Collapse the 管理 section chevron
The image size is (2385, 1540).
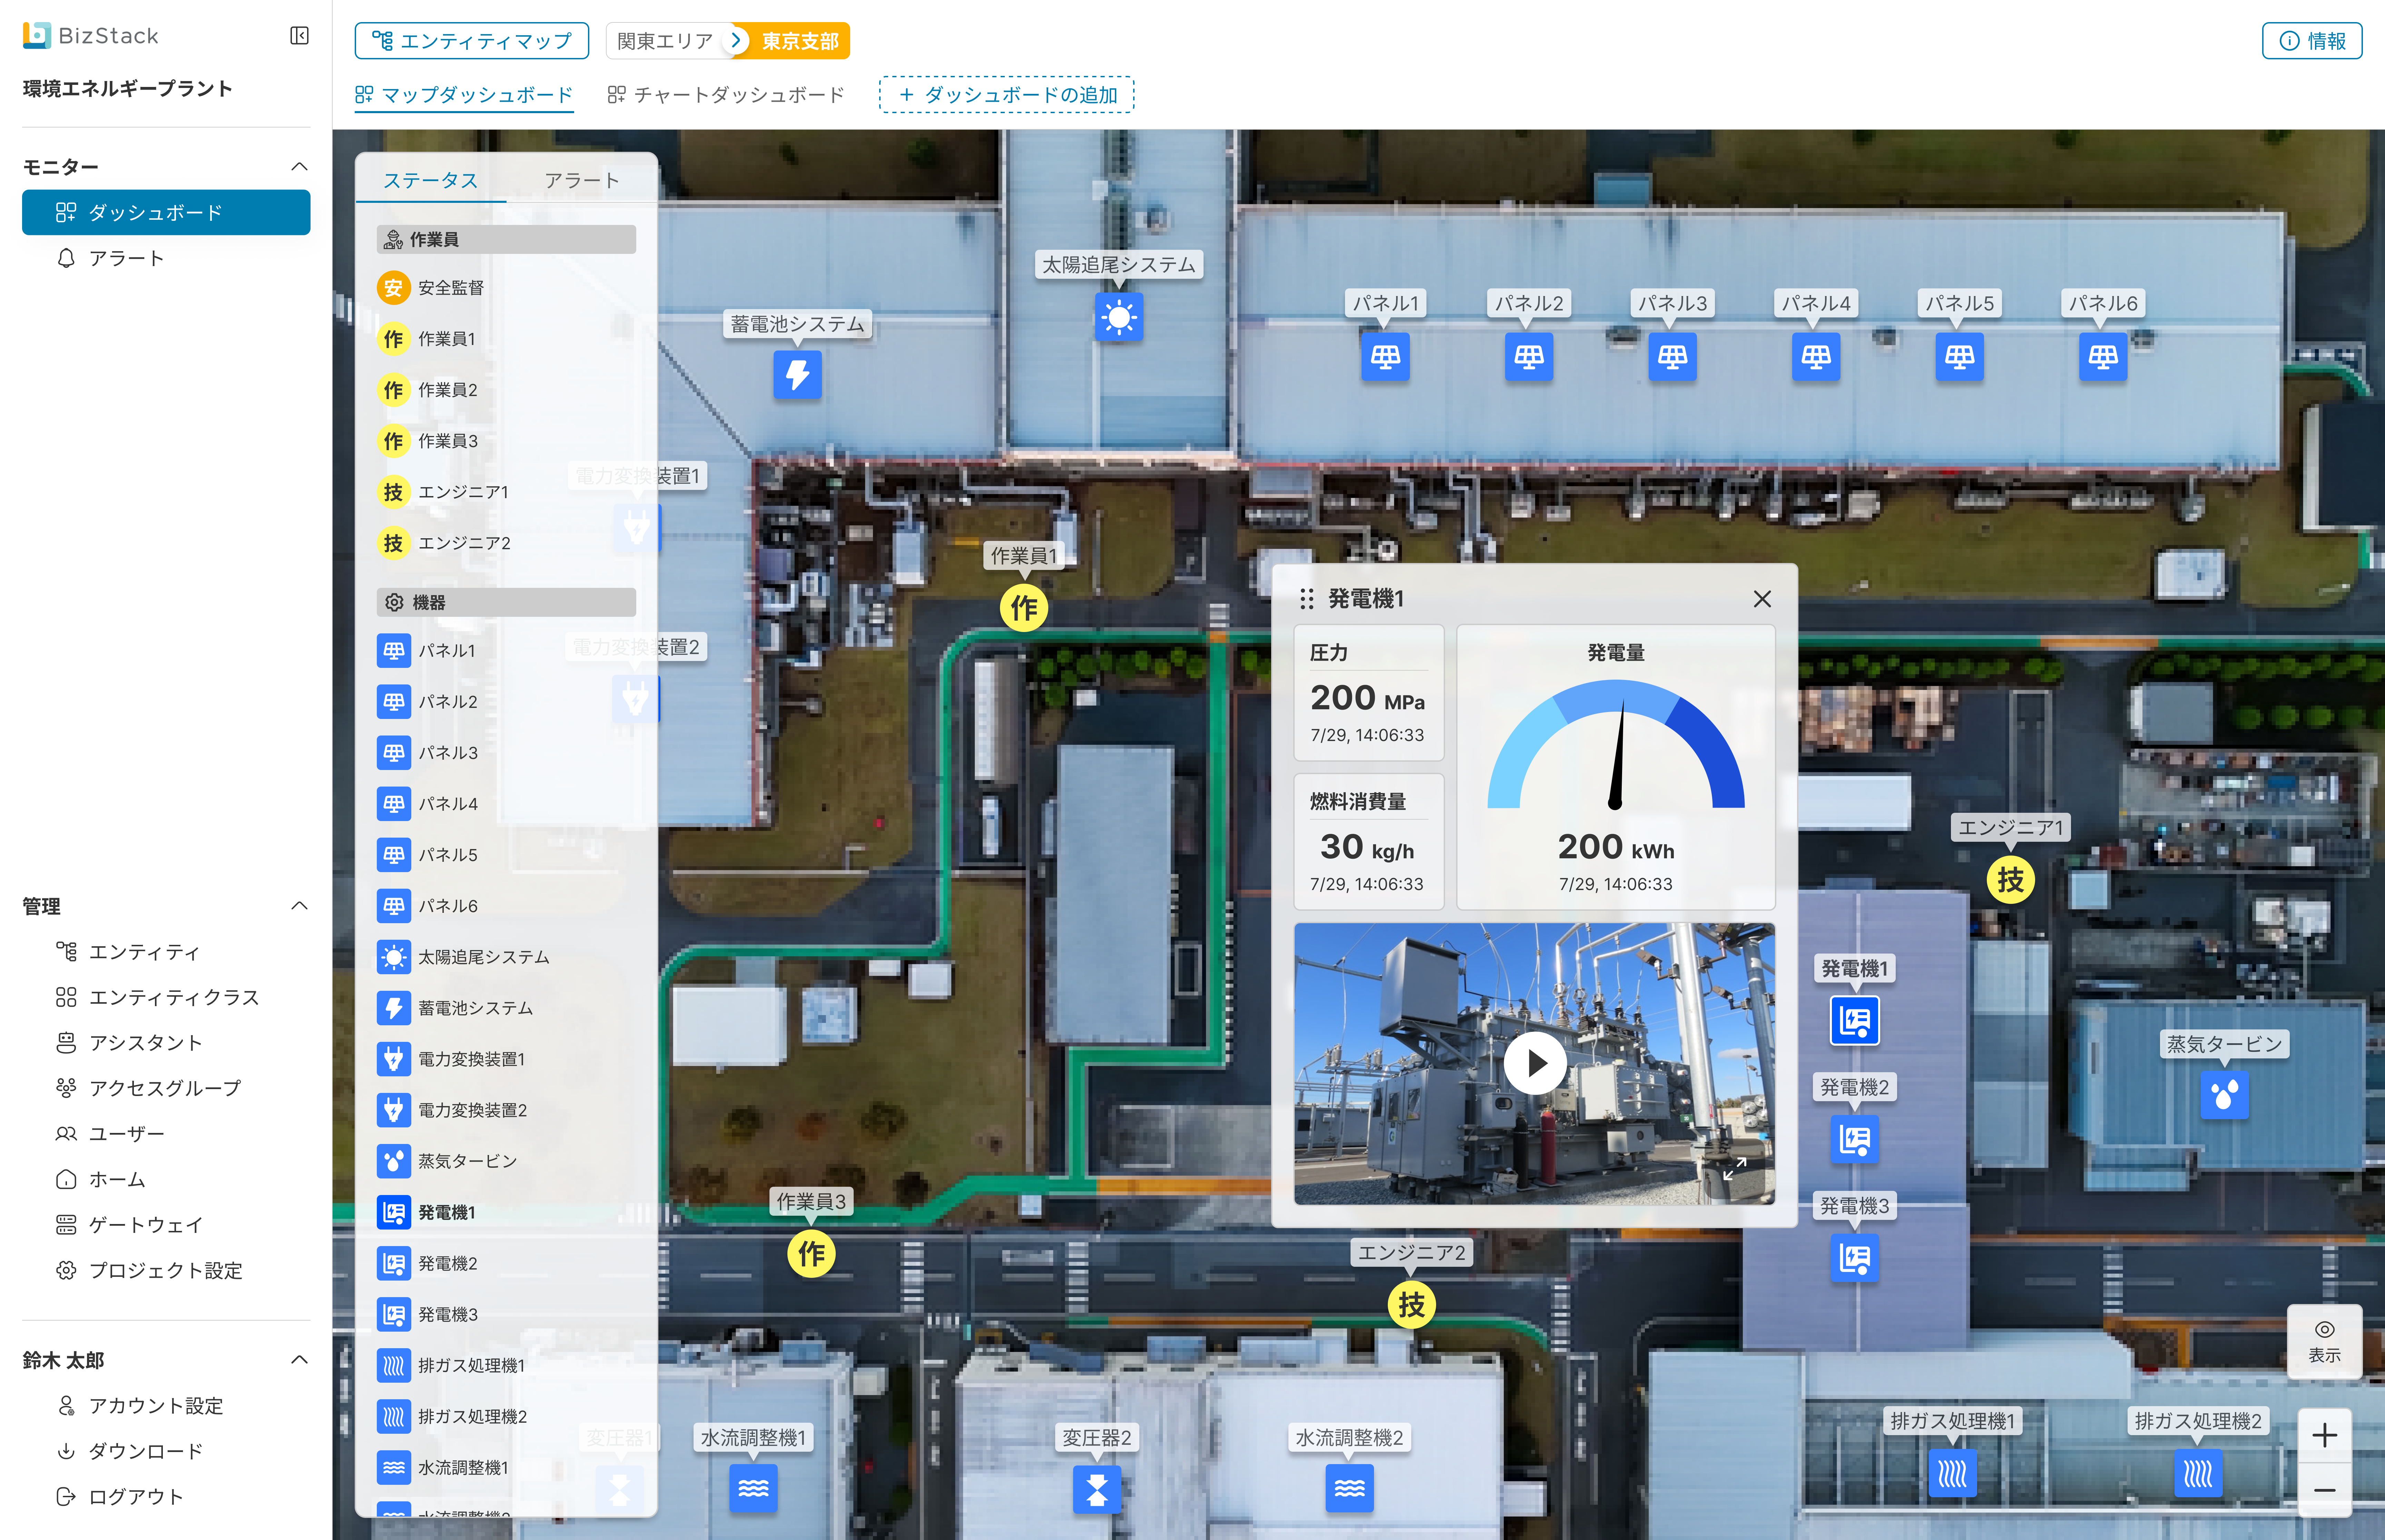299,906
